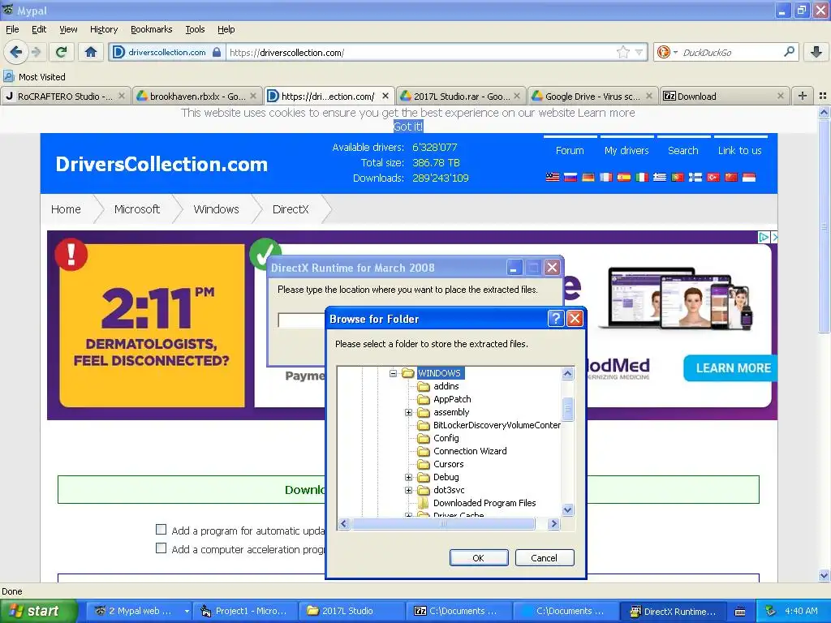
Task: Close the Download tab
Action: click(x=780, y=96)
